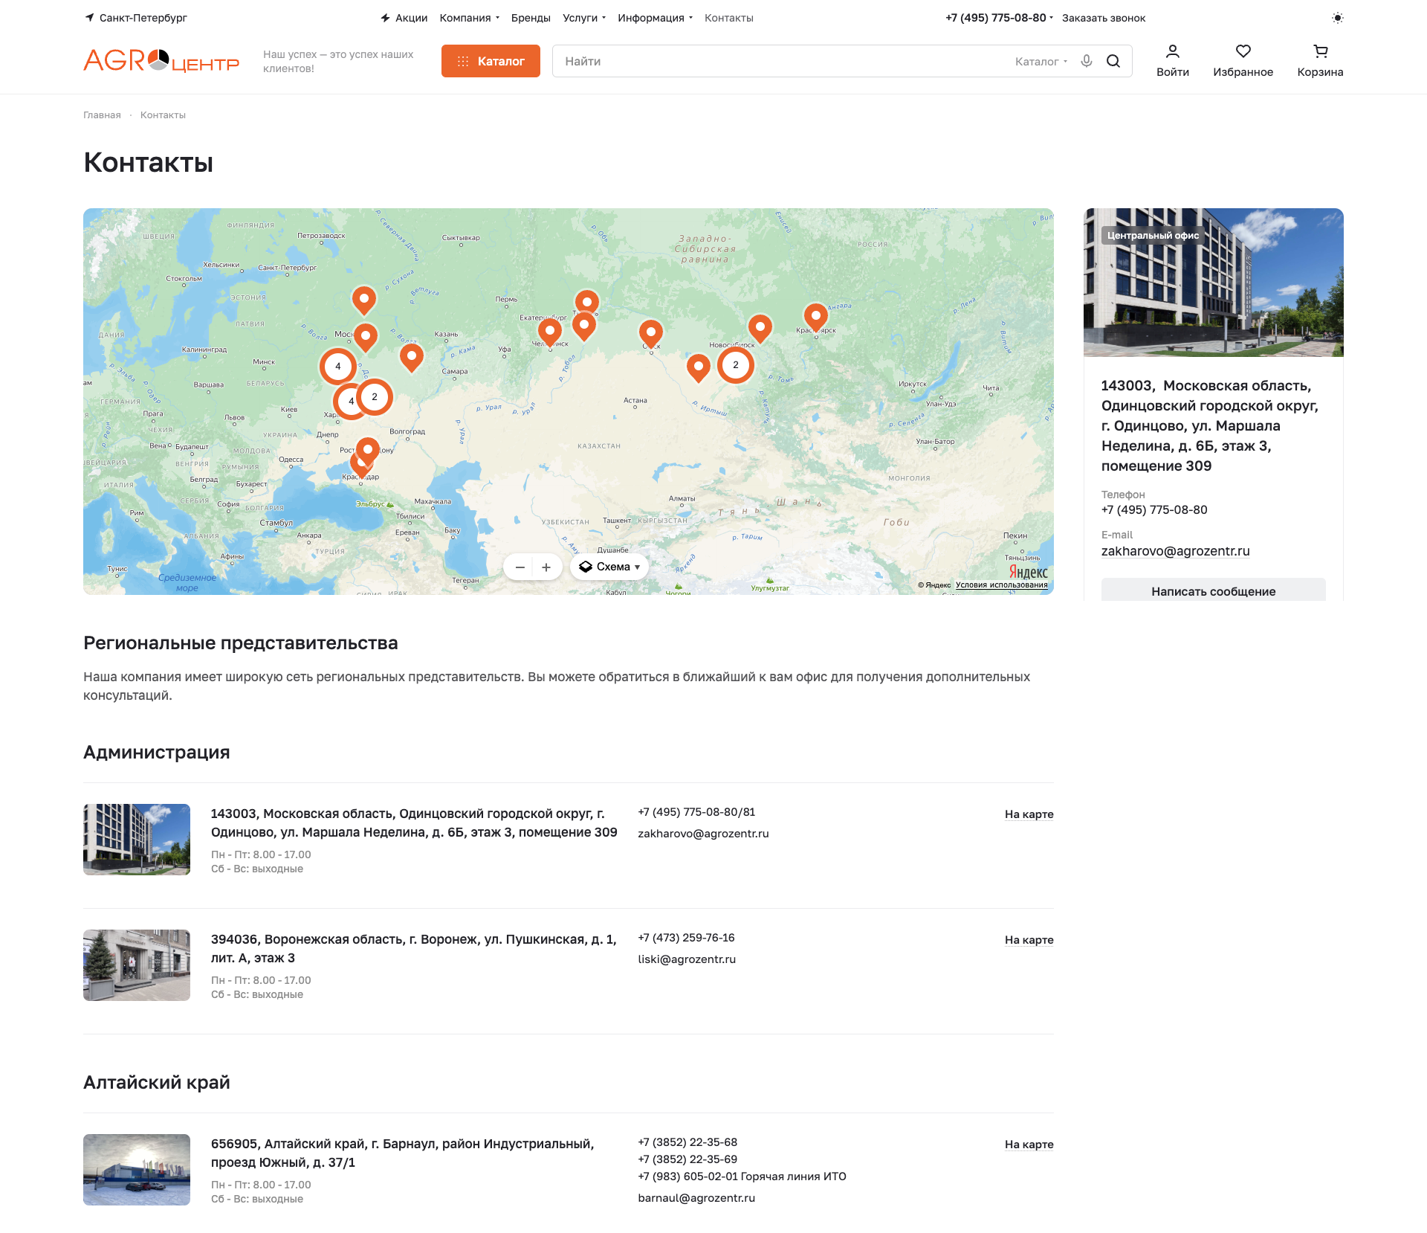Open the Услуги dropdown menu
The width and height of the screenshot is (1427, 1233).
click(x=582, y=18)
